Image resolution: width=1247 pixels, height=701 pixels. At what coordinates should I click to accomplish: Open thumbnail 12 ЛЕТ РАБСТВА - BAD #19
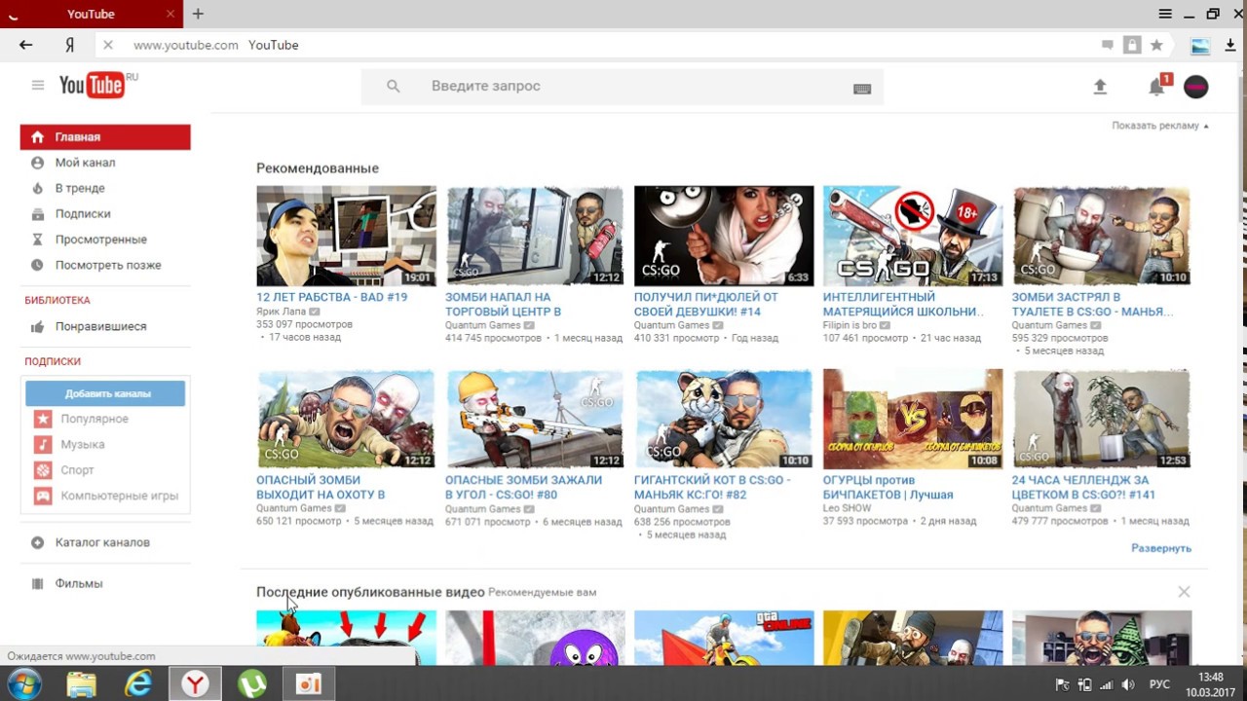(346, 236)
